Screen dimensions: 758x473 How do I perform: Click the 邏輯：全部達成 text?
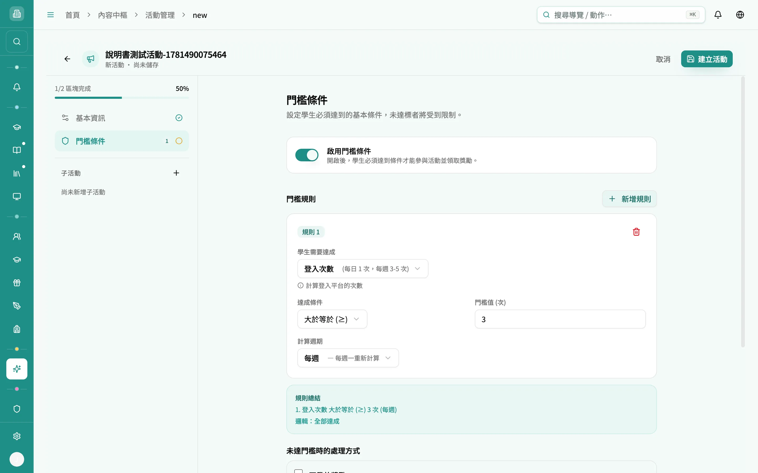click(x=317, y=421)
